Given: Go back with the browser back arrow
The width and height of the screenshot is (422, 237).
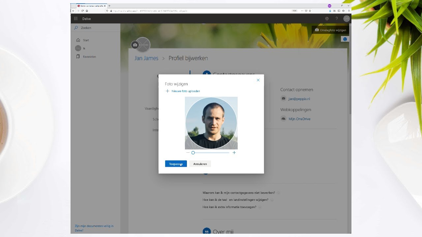Looking at the screenshot, I should [74, 11].
